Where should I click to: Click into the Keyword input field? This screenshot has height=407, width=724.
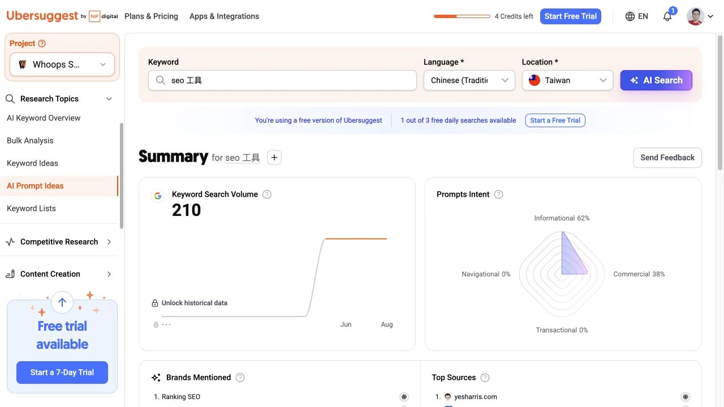pos(282,80)
